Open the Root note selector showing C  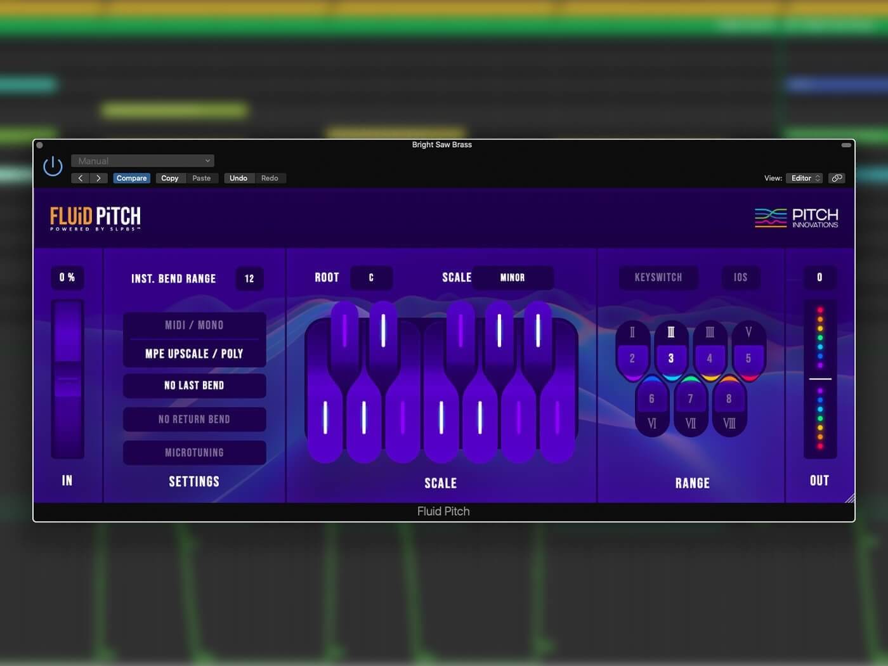click(372, 277)
